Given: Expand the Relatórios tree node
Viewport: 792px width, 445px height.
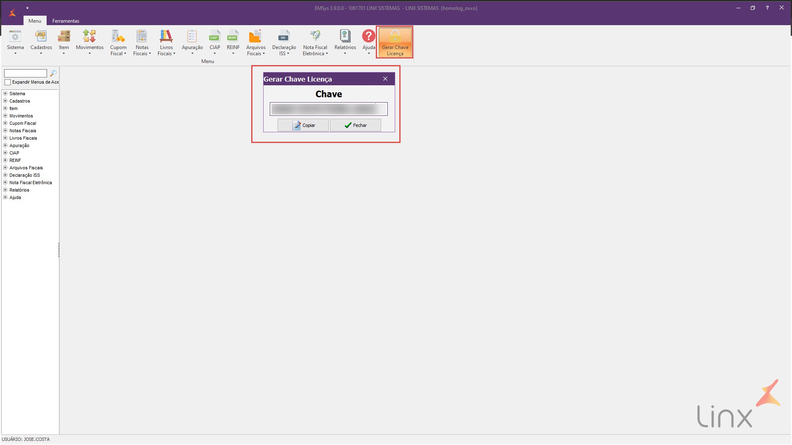Looking at the screenshot, I should pyautogui.click(x=5, y=190).
